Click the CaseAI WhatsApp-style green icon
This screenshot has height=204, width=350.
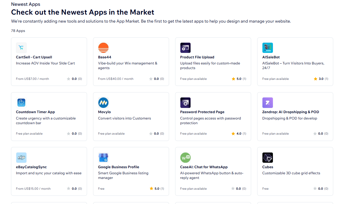(185, 157)
